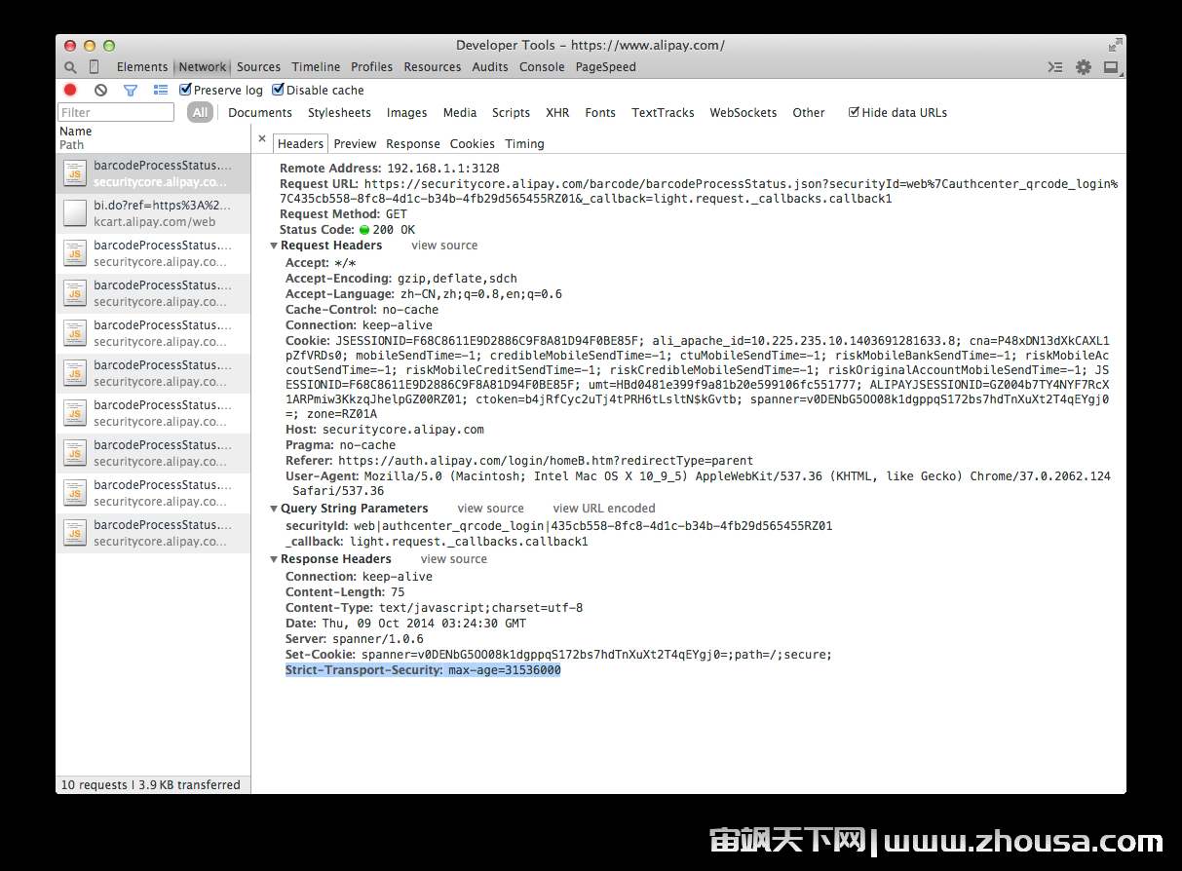The image size is (1182, 871).
Task: Click the Remote Address value 192.168.1.1:3128
Action: click(x=443, y=168)
